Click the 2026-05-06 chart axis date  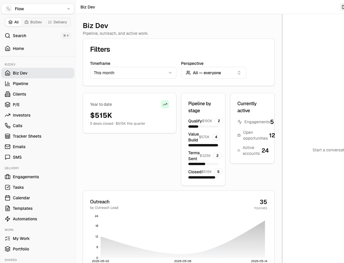tap(183, 261)
